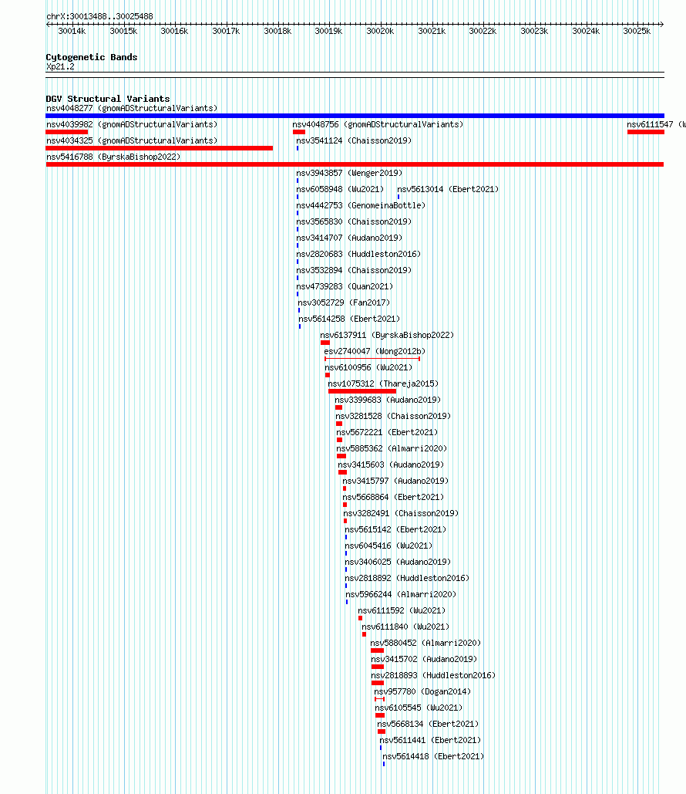Screen dimensions: 686x794
Task: Open nsv6058948 Wu2021 variant label
Action: [x=340, y=189]
